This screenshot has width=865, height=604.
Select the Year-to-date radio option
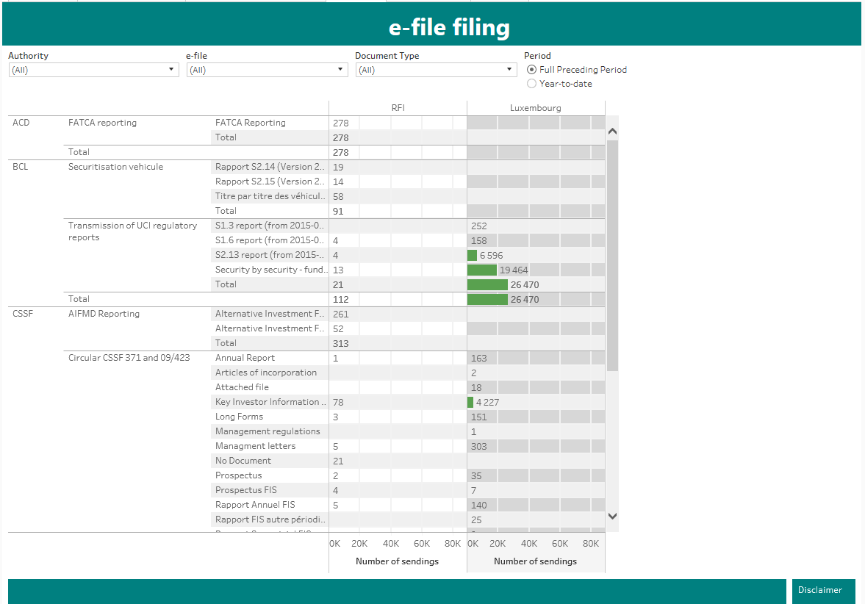click(x=532, y=84)
